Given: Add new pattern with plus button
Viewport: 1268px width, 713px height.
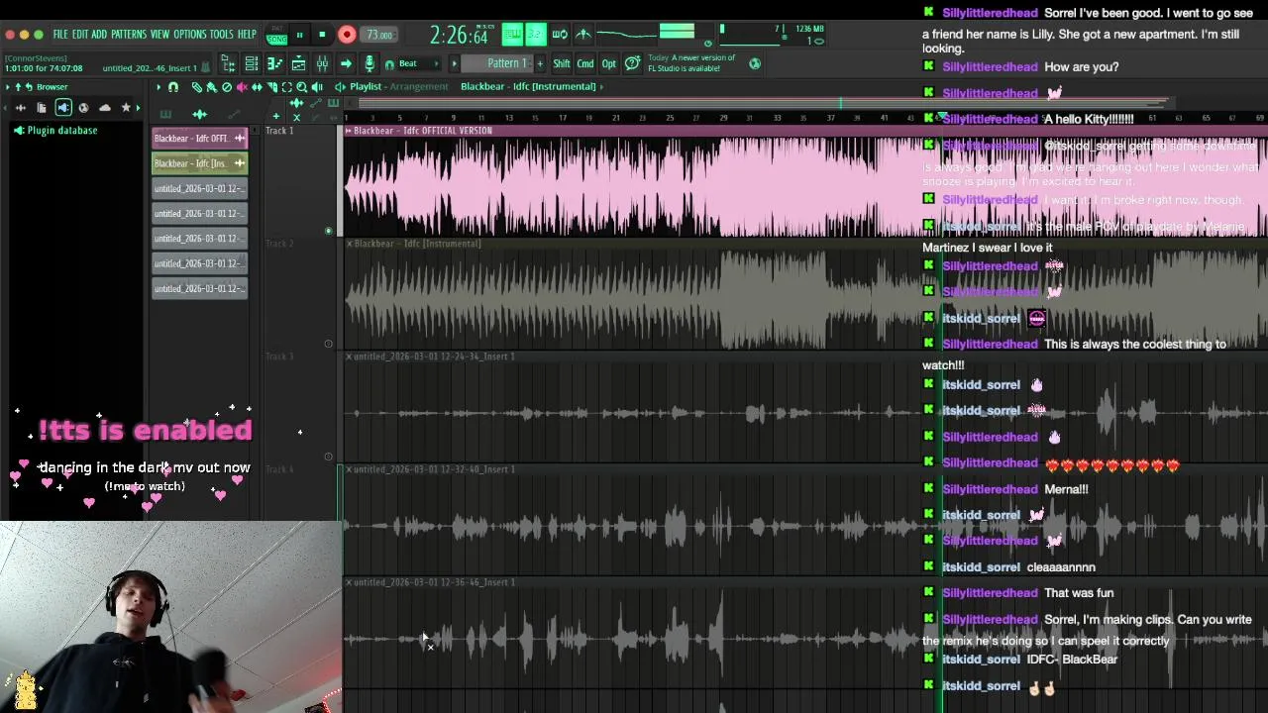Looking at the screenshot, I should coord(540,63).
